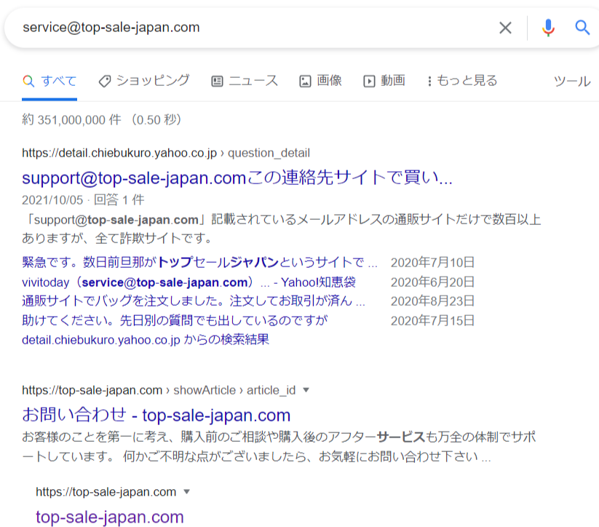The height and width of the screenshot is (527, 599).
Task: Clear the search query with the X icon
Action: (x=505, y=28)
